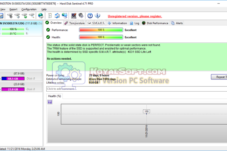The width and height of the screenshot is (227, 151).
Task: Click the globe with monitor toolbar icon
Action: (64, 16)
